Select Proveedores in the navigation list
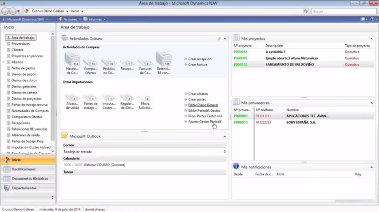The width and height of the screenshot is (379, 212). (21, 44)
